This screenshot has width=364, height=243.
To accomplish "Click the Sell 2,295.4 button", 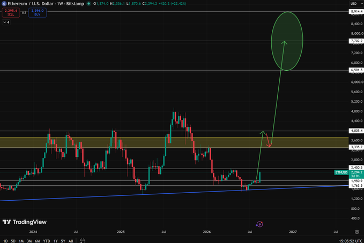I will click(x=11, y=12).
